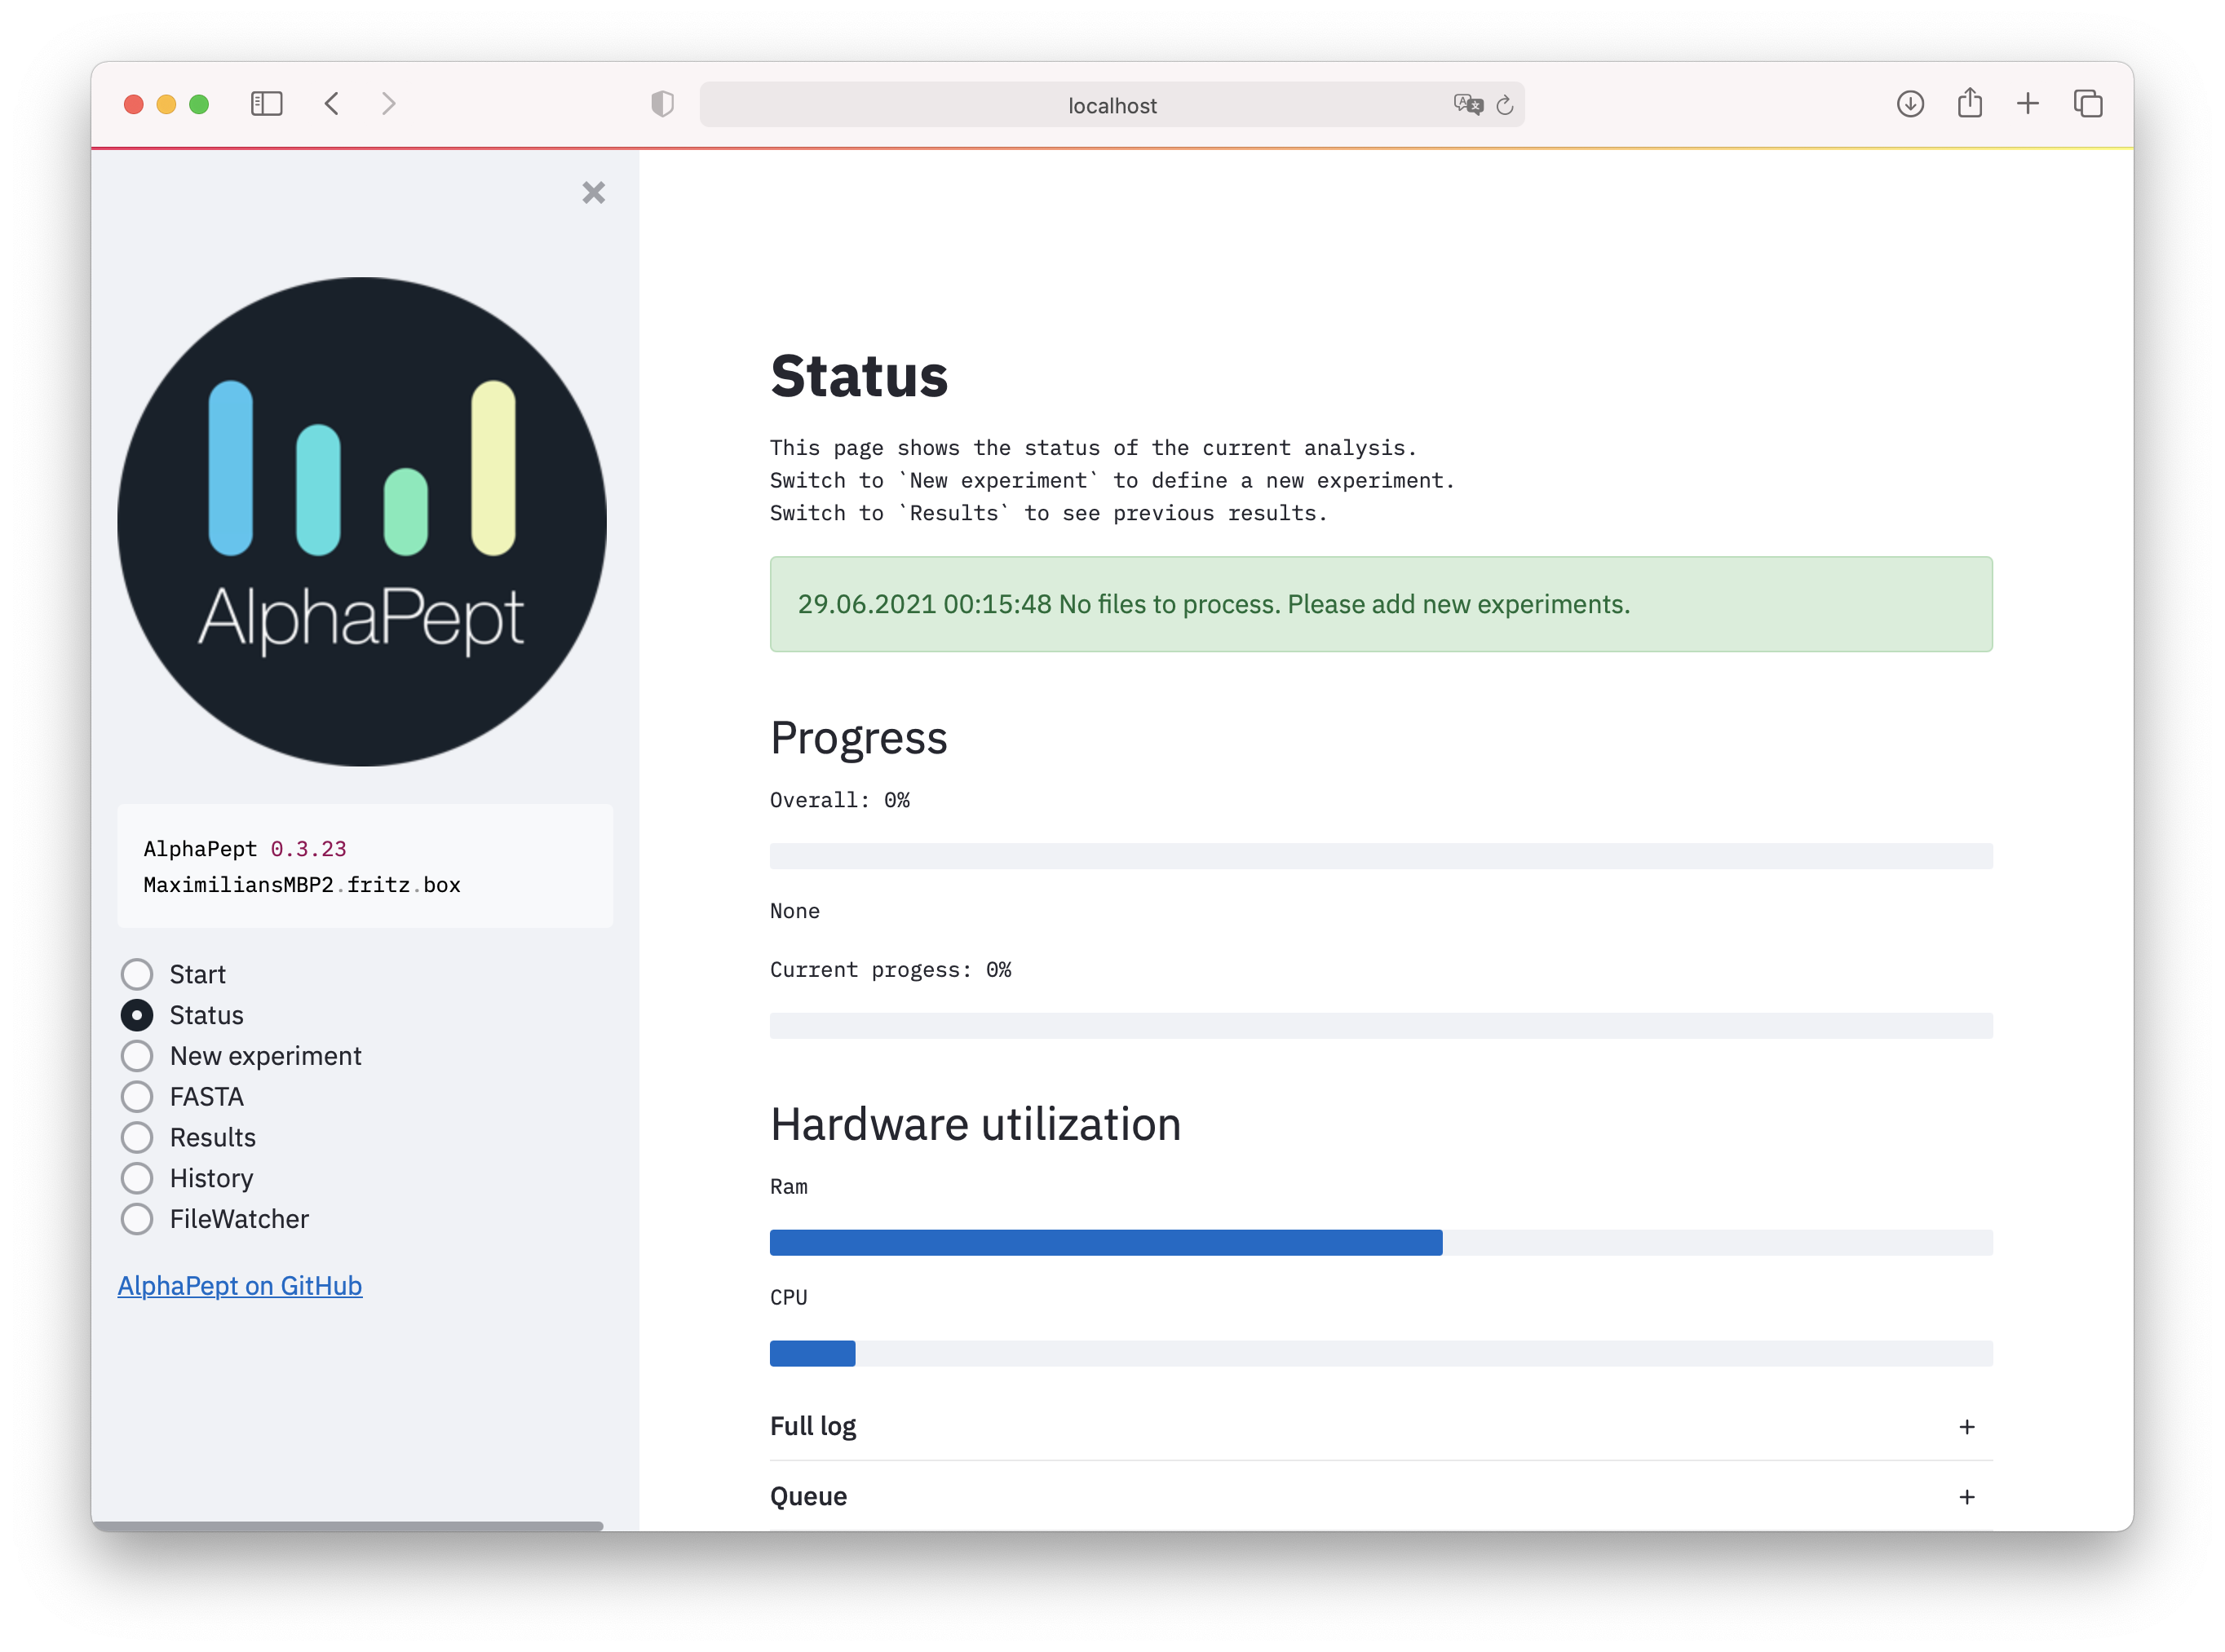Screen dimensions: 2225x1652
Task: Select the Start radio option
Action: click(x=137, y=974)
